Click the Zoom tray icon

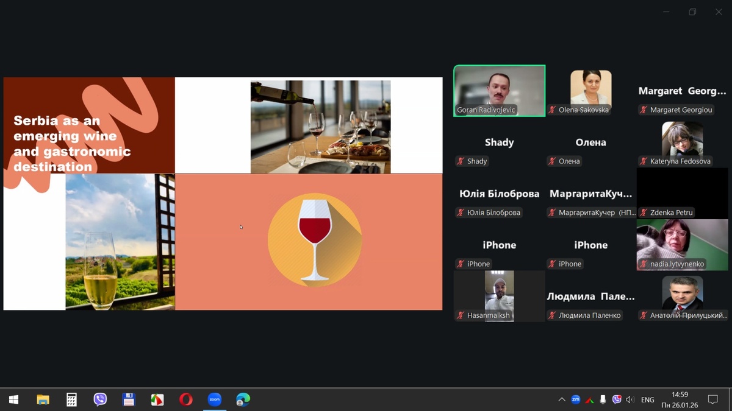575,399
